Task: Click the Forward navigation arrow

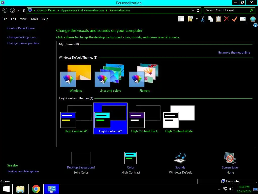Action: pyautogui.click(x=12, y=10)
